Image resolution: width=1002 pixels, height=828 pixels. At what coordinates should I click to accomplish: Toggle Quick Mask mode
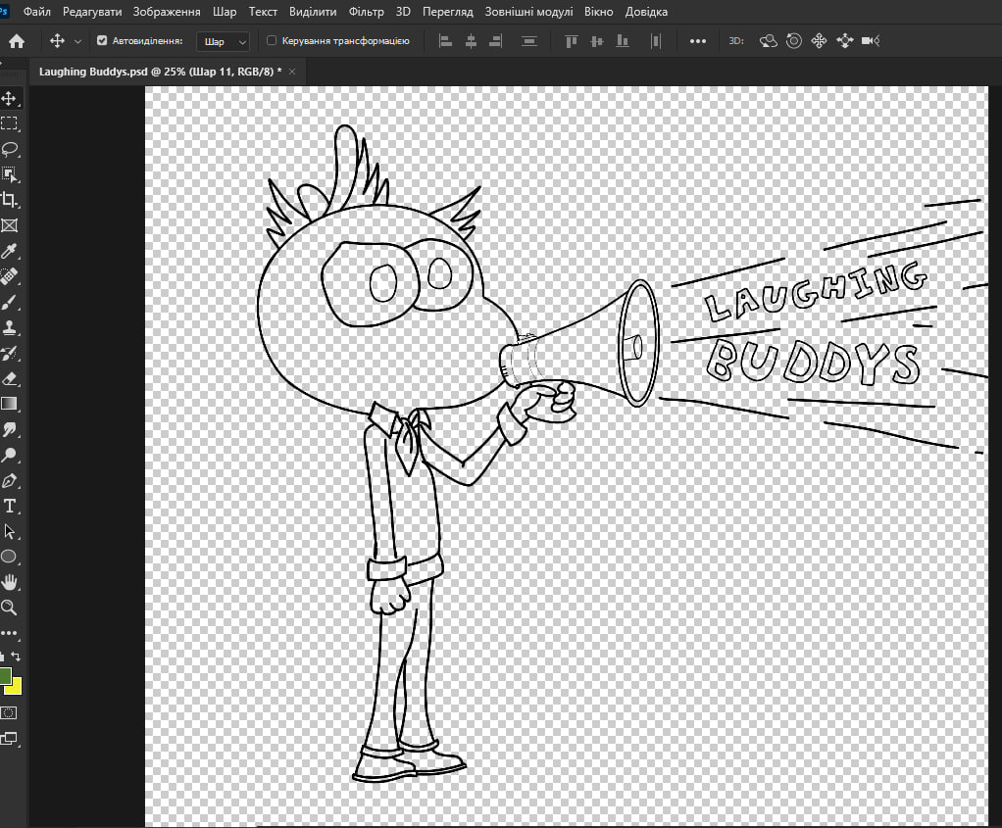point(9,713)
